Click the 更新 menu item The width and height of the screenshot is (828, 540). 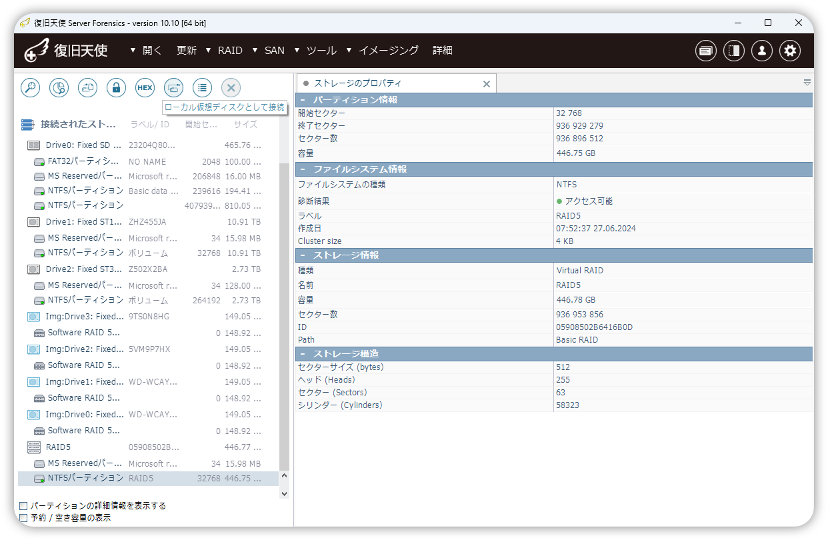coord(187,51)
